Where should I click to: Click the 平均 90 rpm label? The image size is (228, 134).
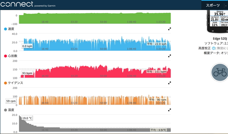point(157,100)
